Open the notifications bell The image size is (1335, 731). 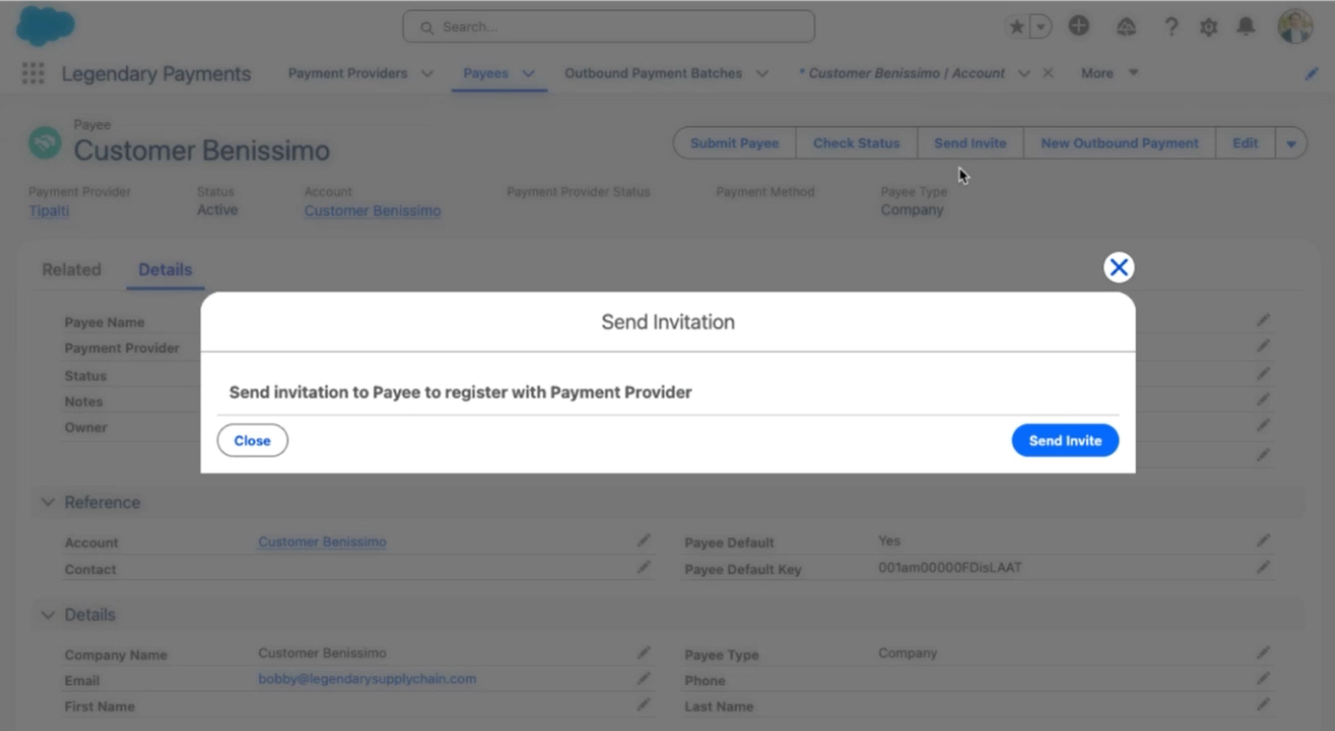point(1246,26)
